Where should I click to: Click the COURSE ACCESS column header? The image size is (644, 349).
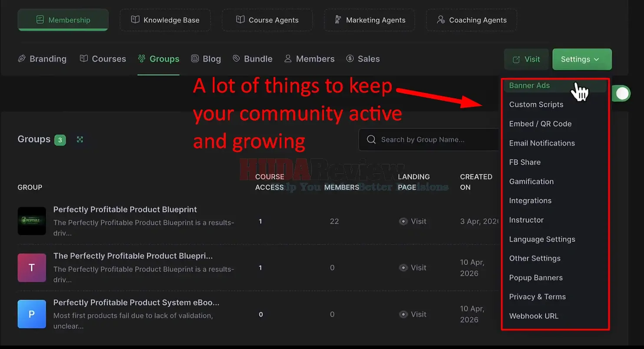click(x=269, y=182)
